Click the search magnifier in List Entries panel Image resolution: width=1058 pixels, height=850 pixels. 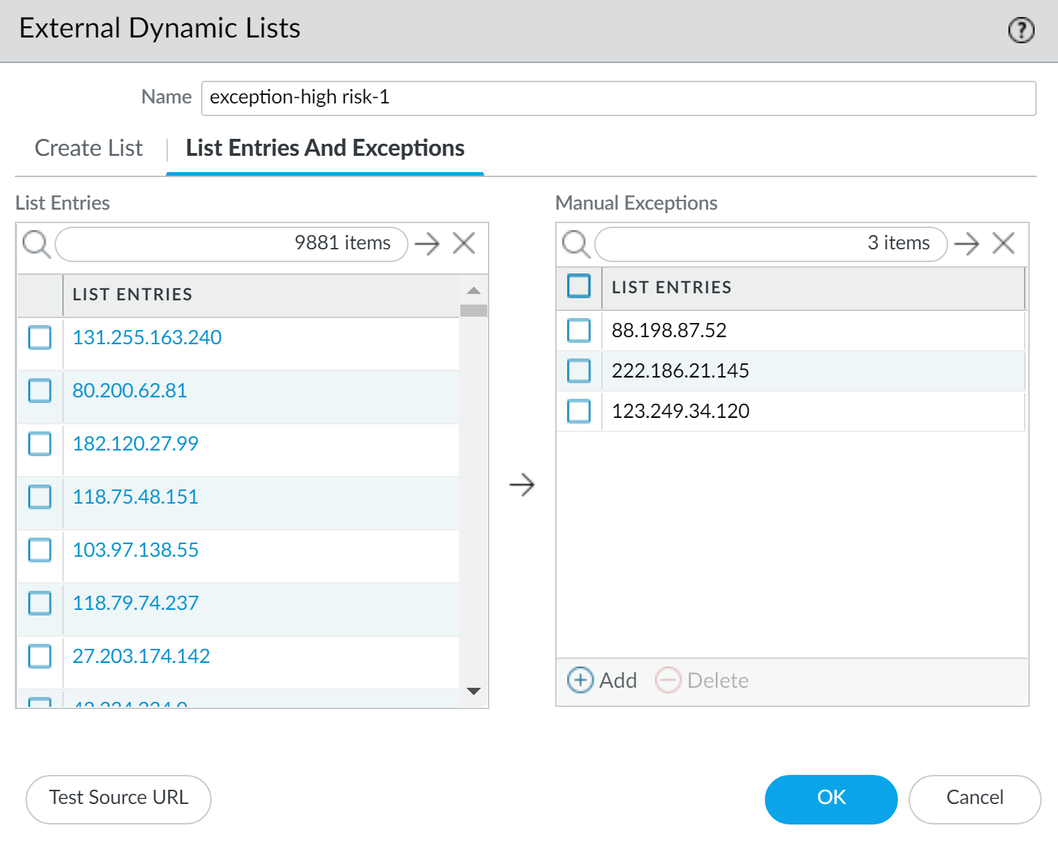(x=36, y=244)
